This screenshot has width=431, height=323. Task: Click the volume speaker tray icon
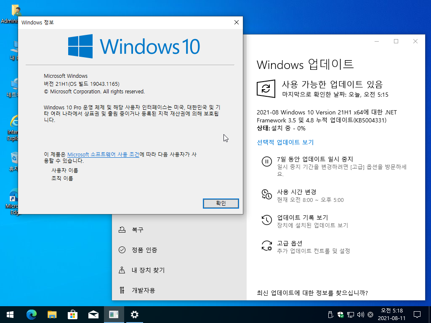[x=360, y=315]
